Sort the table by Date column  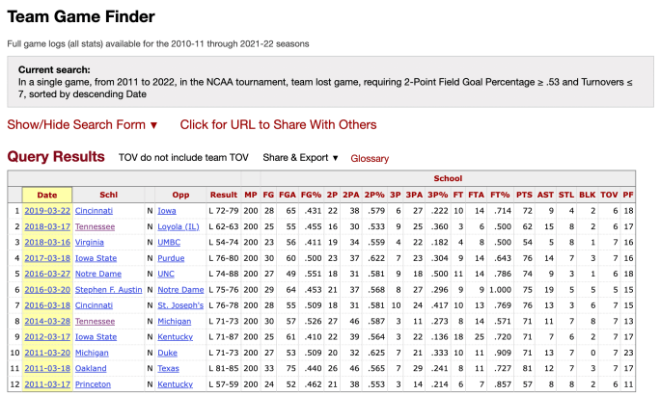pos(46,195)
